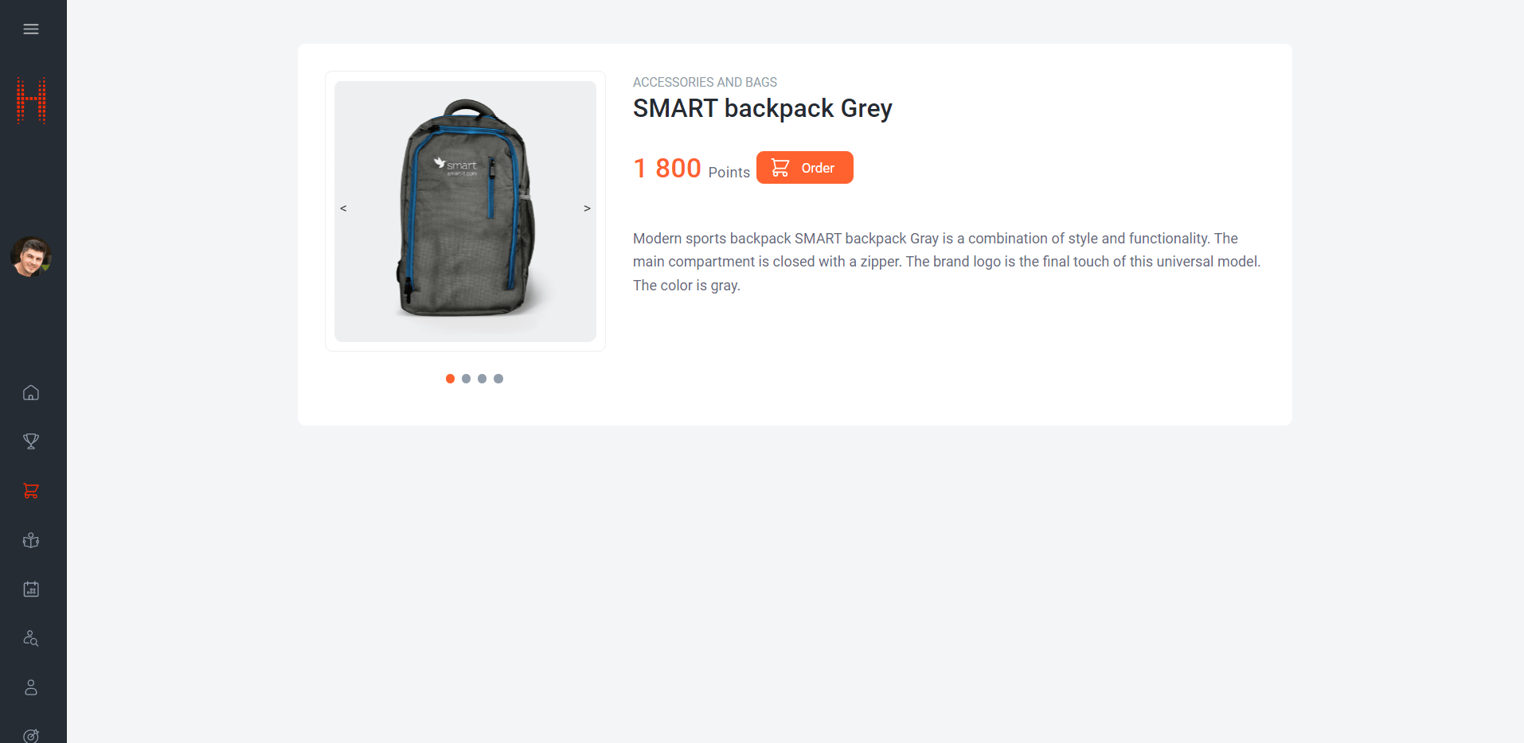This screenshot has width=1524, height=743.
Task: Click the red H logo
Action: tap(31, 101)
